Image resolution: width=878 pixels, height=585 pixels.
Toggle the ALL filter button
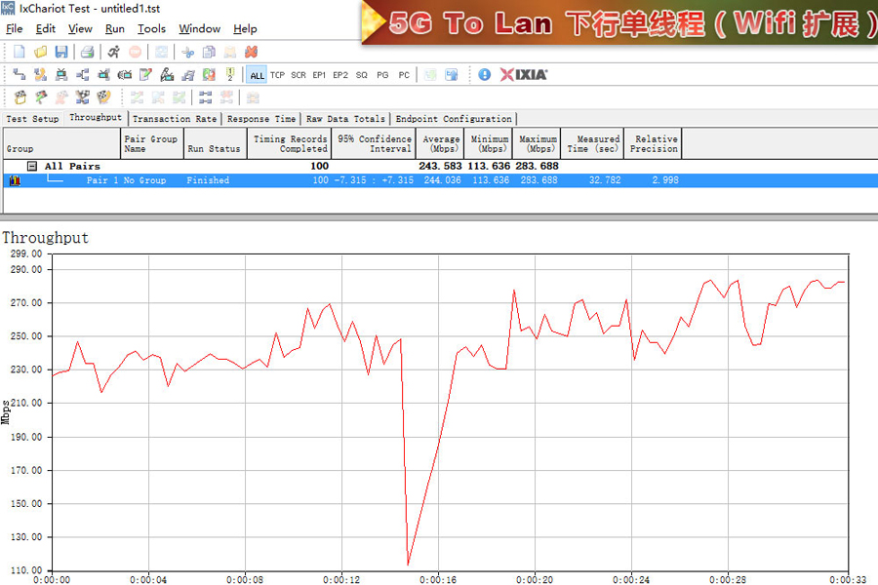click(257, 75)
